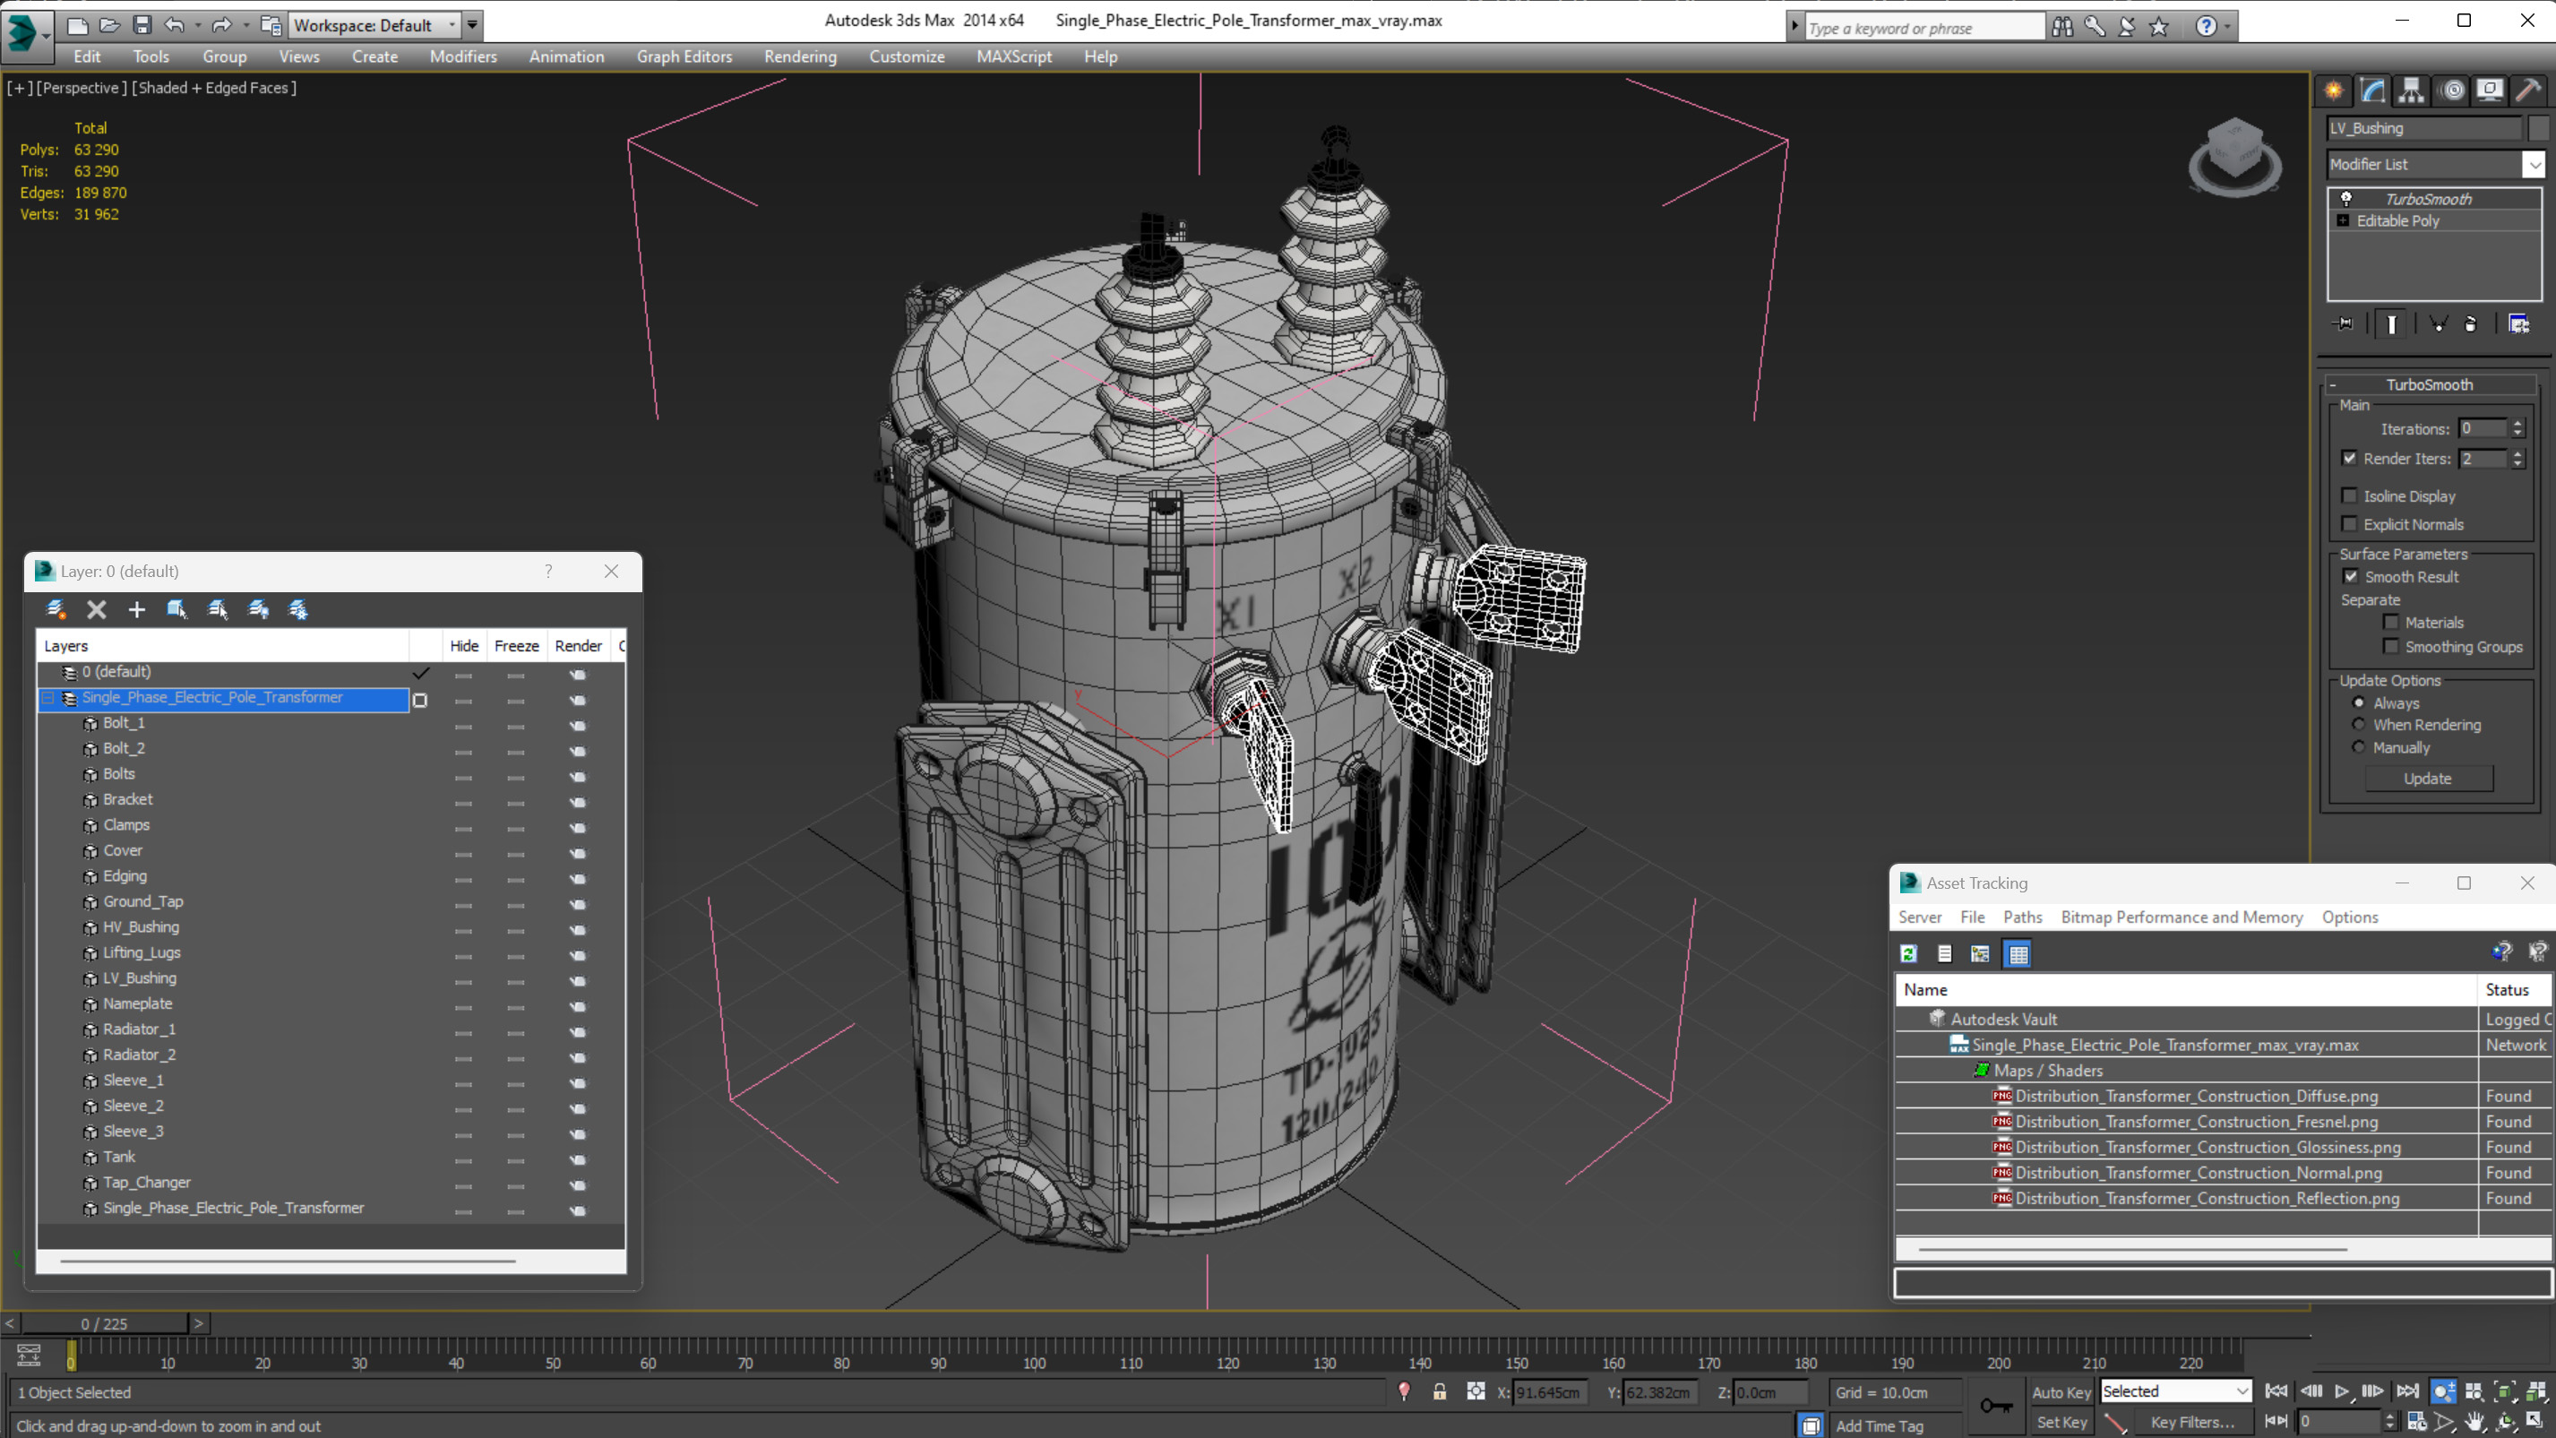Click Layer dialog horizontal scrollbar
This screenshot has height=1438, width=2556.
click(288, 1261)
